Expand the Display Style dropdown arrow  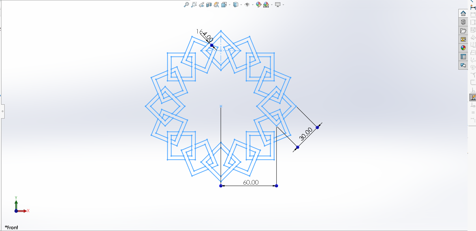[241, 5]
